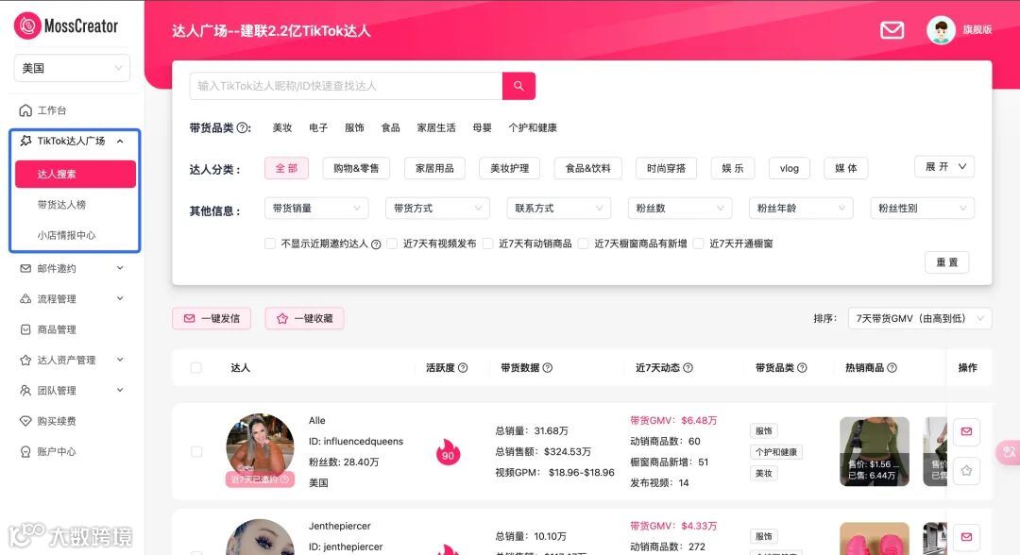Image resolution: width=1020 pixels, height=555 pixels.
Task: Select the 家居生活 product category
Action: (x=435, y=128)
